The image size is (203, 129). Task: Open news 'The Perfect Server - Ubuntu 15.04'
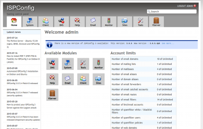23,44
